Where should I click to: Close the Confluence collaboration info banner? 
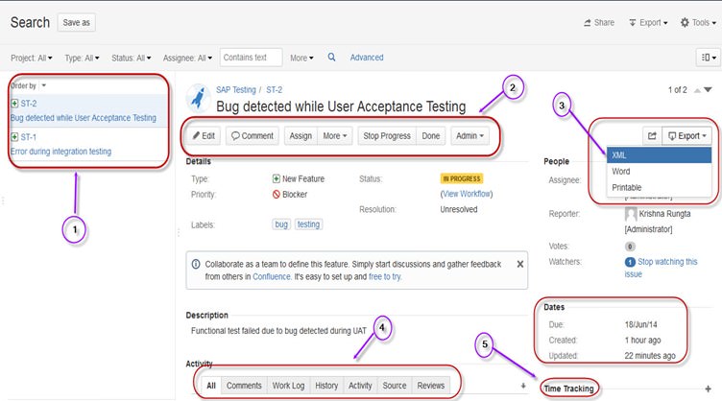point(520,263)
